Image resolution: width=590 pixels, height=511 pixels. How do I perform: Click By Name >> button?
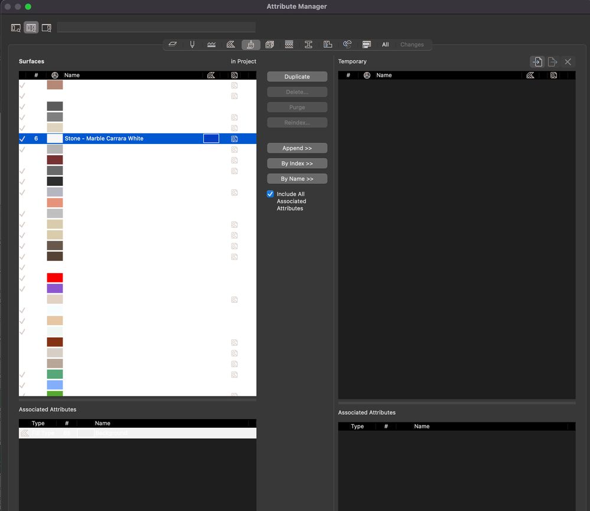(x=297, y=179)
